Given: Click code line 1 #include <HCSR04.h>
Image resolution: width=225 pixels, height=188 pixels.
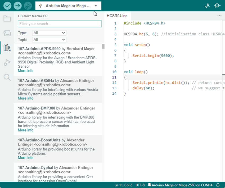Looking at the screenshot, I should coord(145,23).
